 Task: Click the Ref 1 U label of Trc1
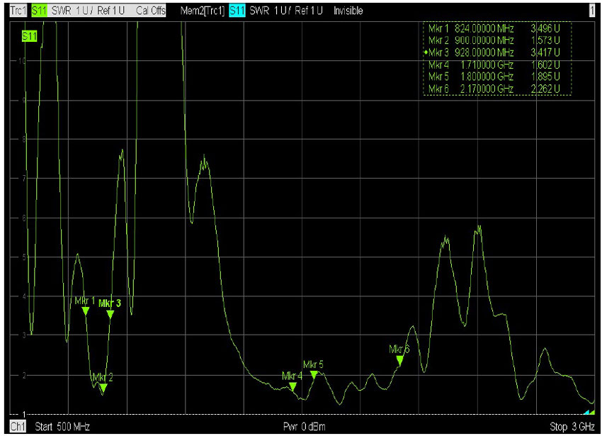tap(111, 11)
